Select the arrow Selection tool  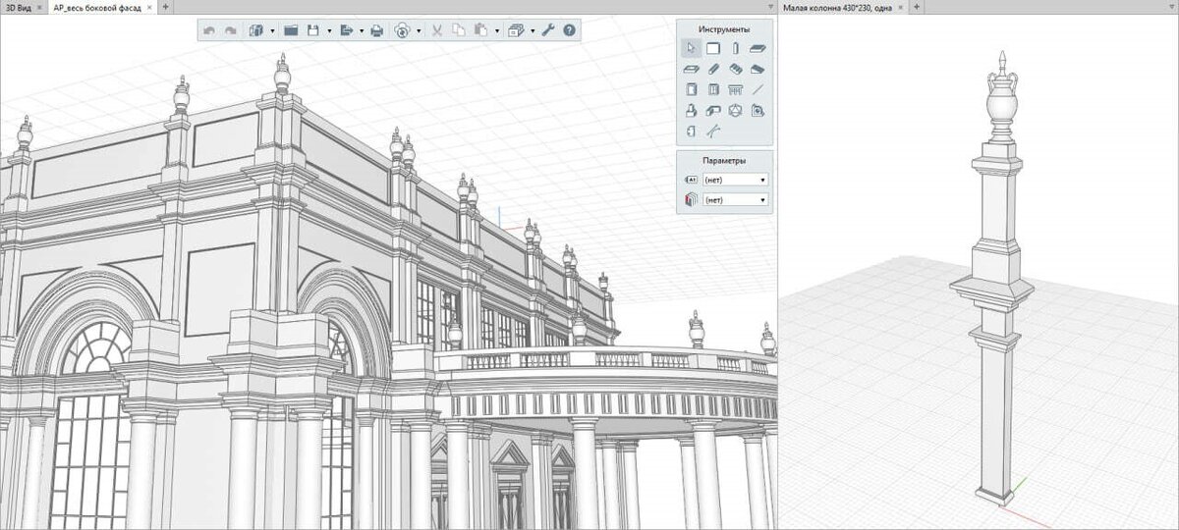[x=691, y=48]
